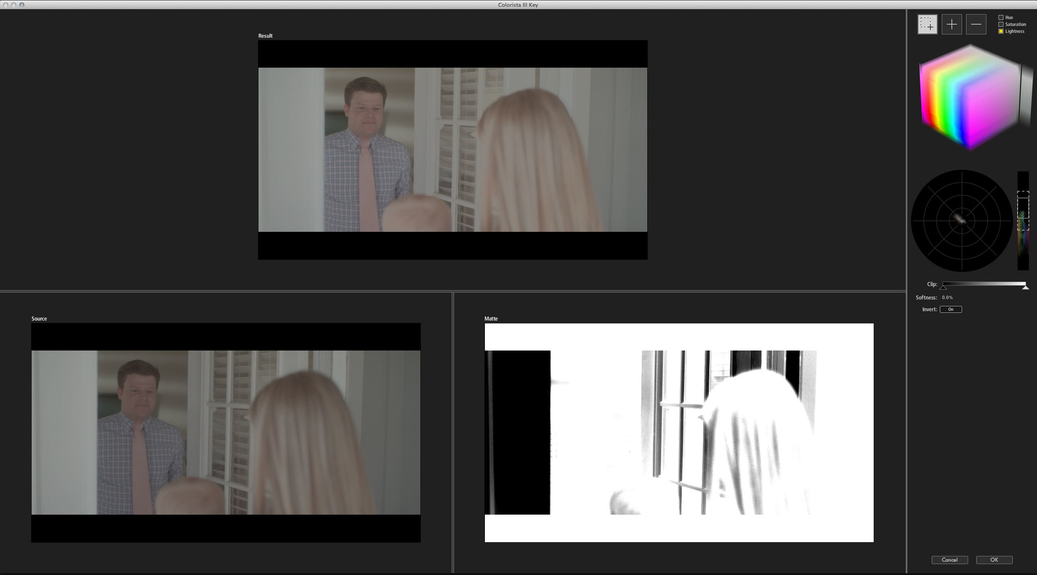
Task: Choose the minus subtract-from-key tool
Action: (976, 24)
